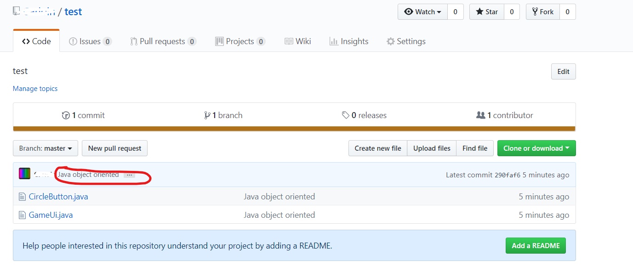The height and width of the screenshot is (272, 633).
Task: Click the releases tag icon
Action: (346, 115)
